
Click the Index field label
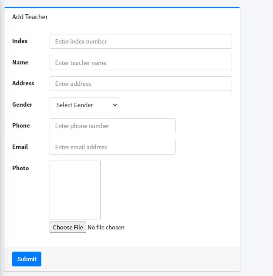pos(20,41)
